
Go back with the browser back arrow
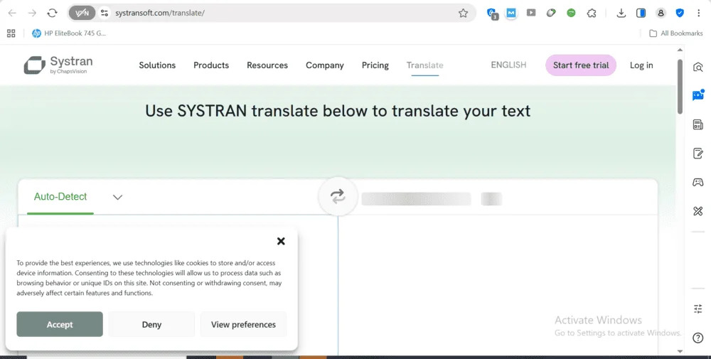12,13
